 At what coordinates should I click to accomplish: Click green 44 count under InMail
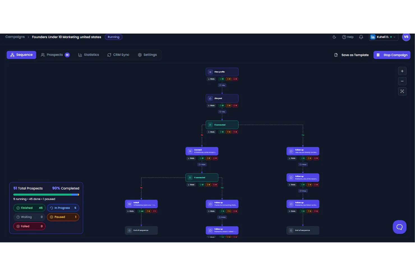tap(141, 211)
